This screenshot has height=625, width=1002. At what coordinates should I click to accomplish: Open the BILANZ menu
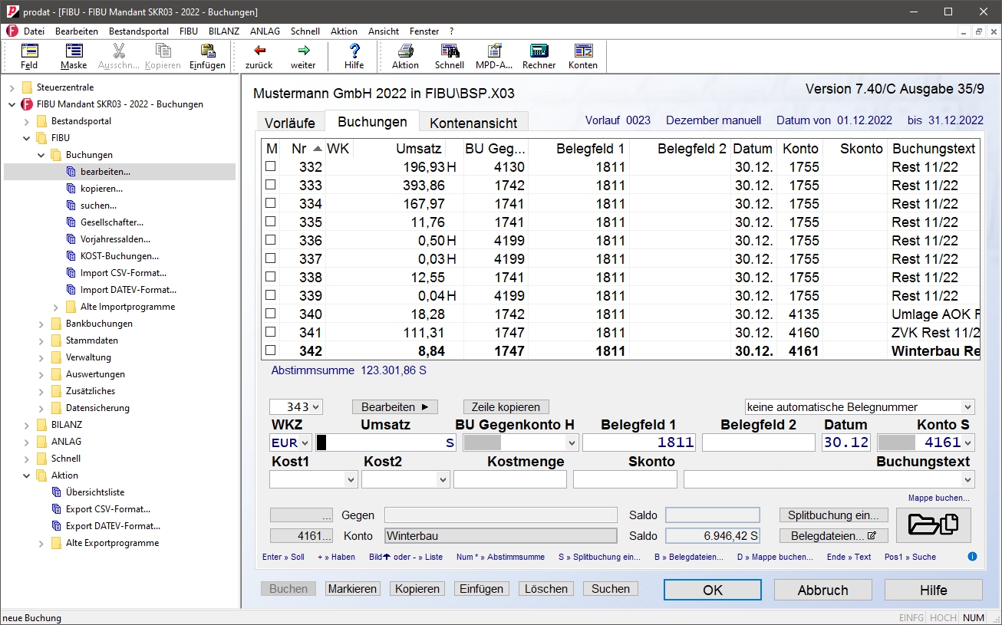point(224,31)
